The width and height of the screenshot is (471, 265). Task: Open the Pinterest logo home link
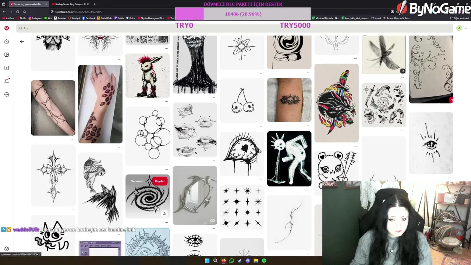coord(7,28)
